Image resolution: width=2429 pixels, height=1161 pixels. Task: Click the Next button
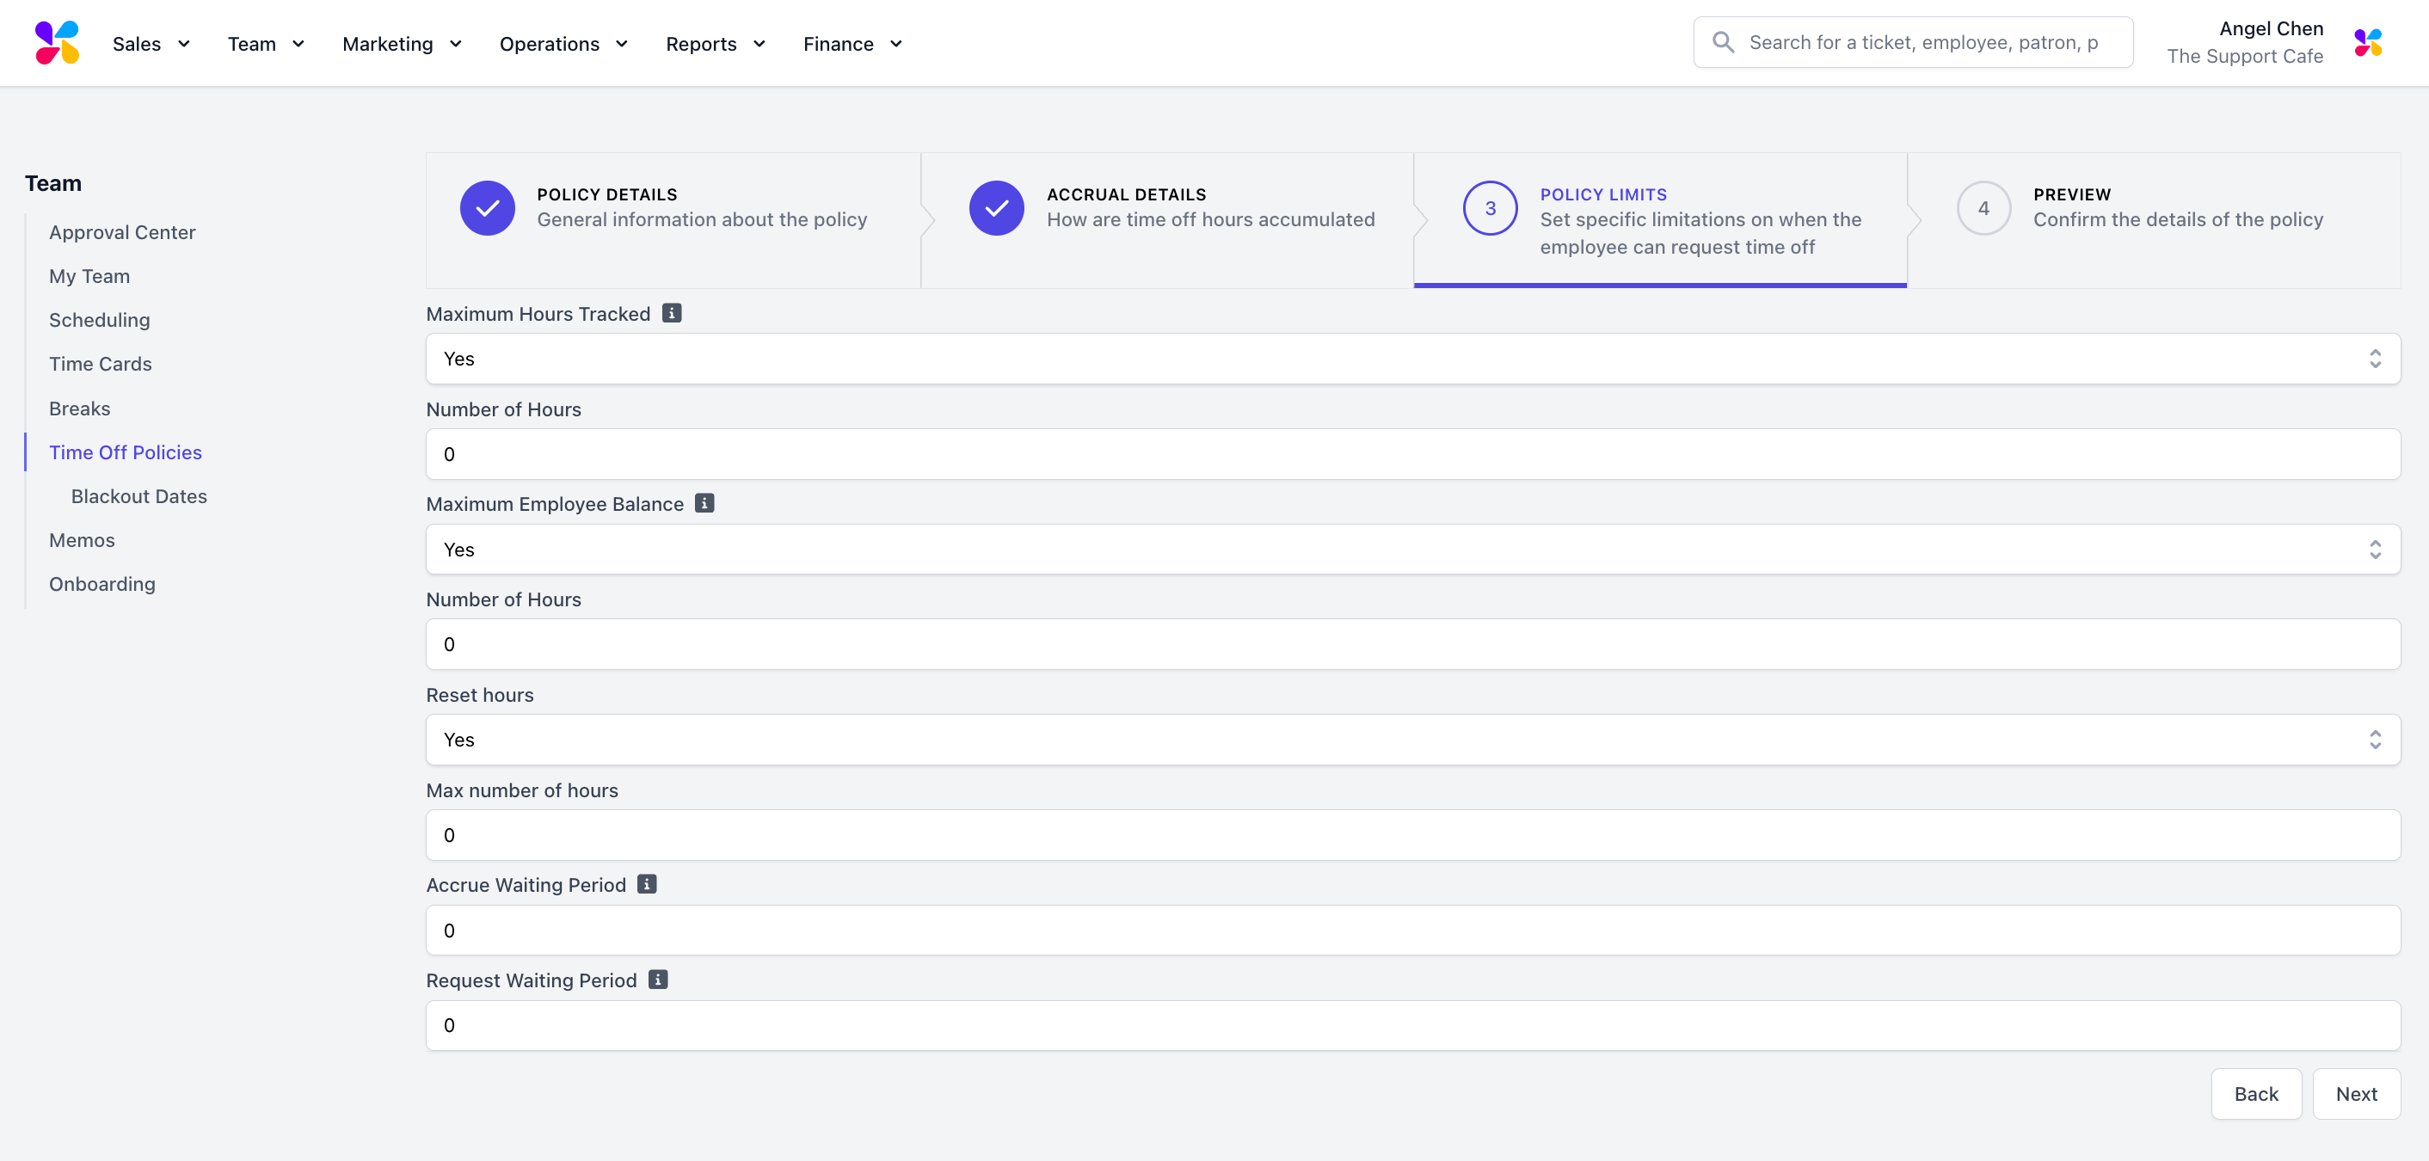pyautogui.click(x=2357, y=1094)
